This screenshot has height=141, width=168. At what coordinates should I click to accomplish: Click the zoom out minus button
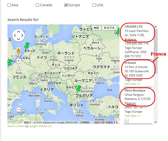tap(18, 109)
